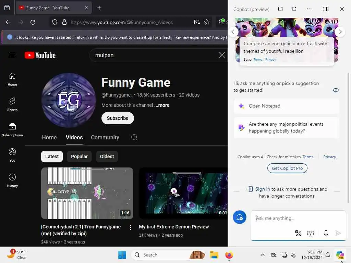The height and width of the screenshot is (263, 351).
Task: Go back to the previous page
Action: (8, 22)
